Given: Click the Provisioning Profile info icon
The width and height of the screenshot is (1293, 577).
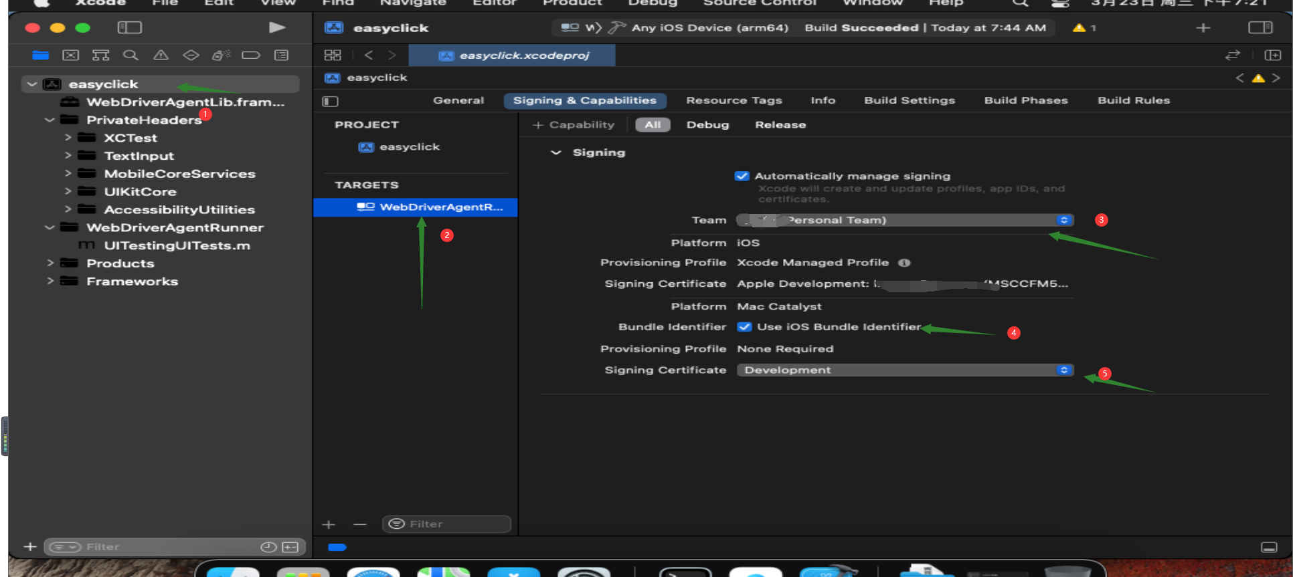Looking at the screenshot, I should 904,263.
